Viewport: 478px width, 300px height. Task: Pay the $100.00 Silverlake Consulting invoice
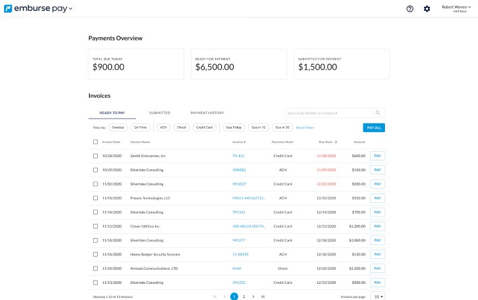tap(378, 170)
